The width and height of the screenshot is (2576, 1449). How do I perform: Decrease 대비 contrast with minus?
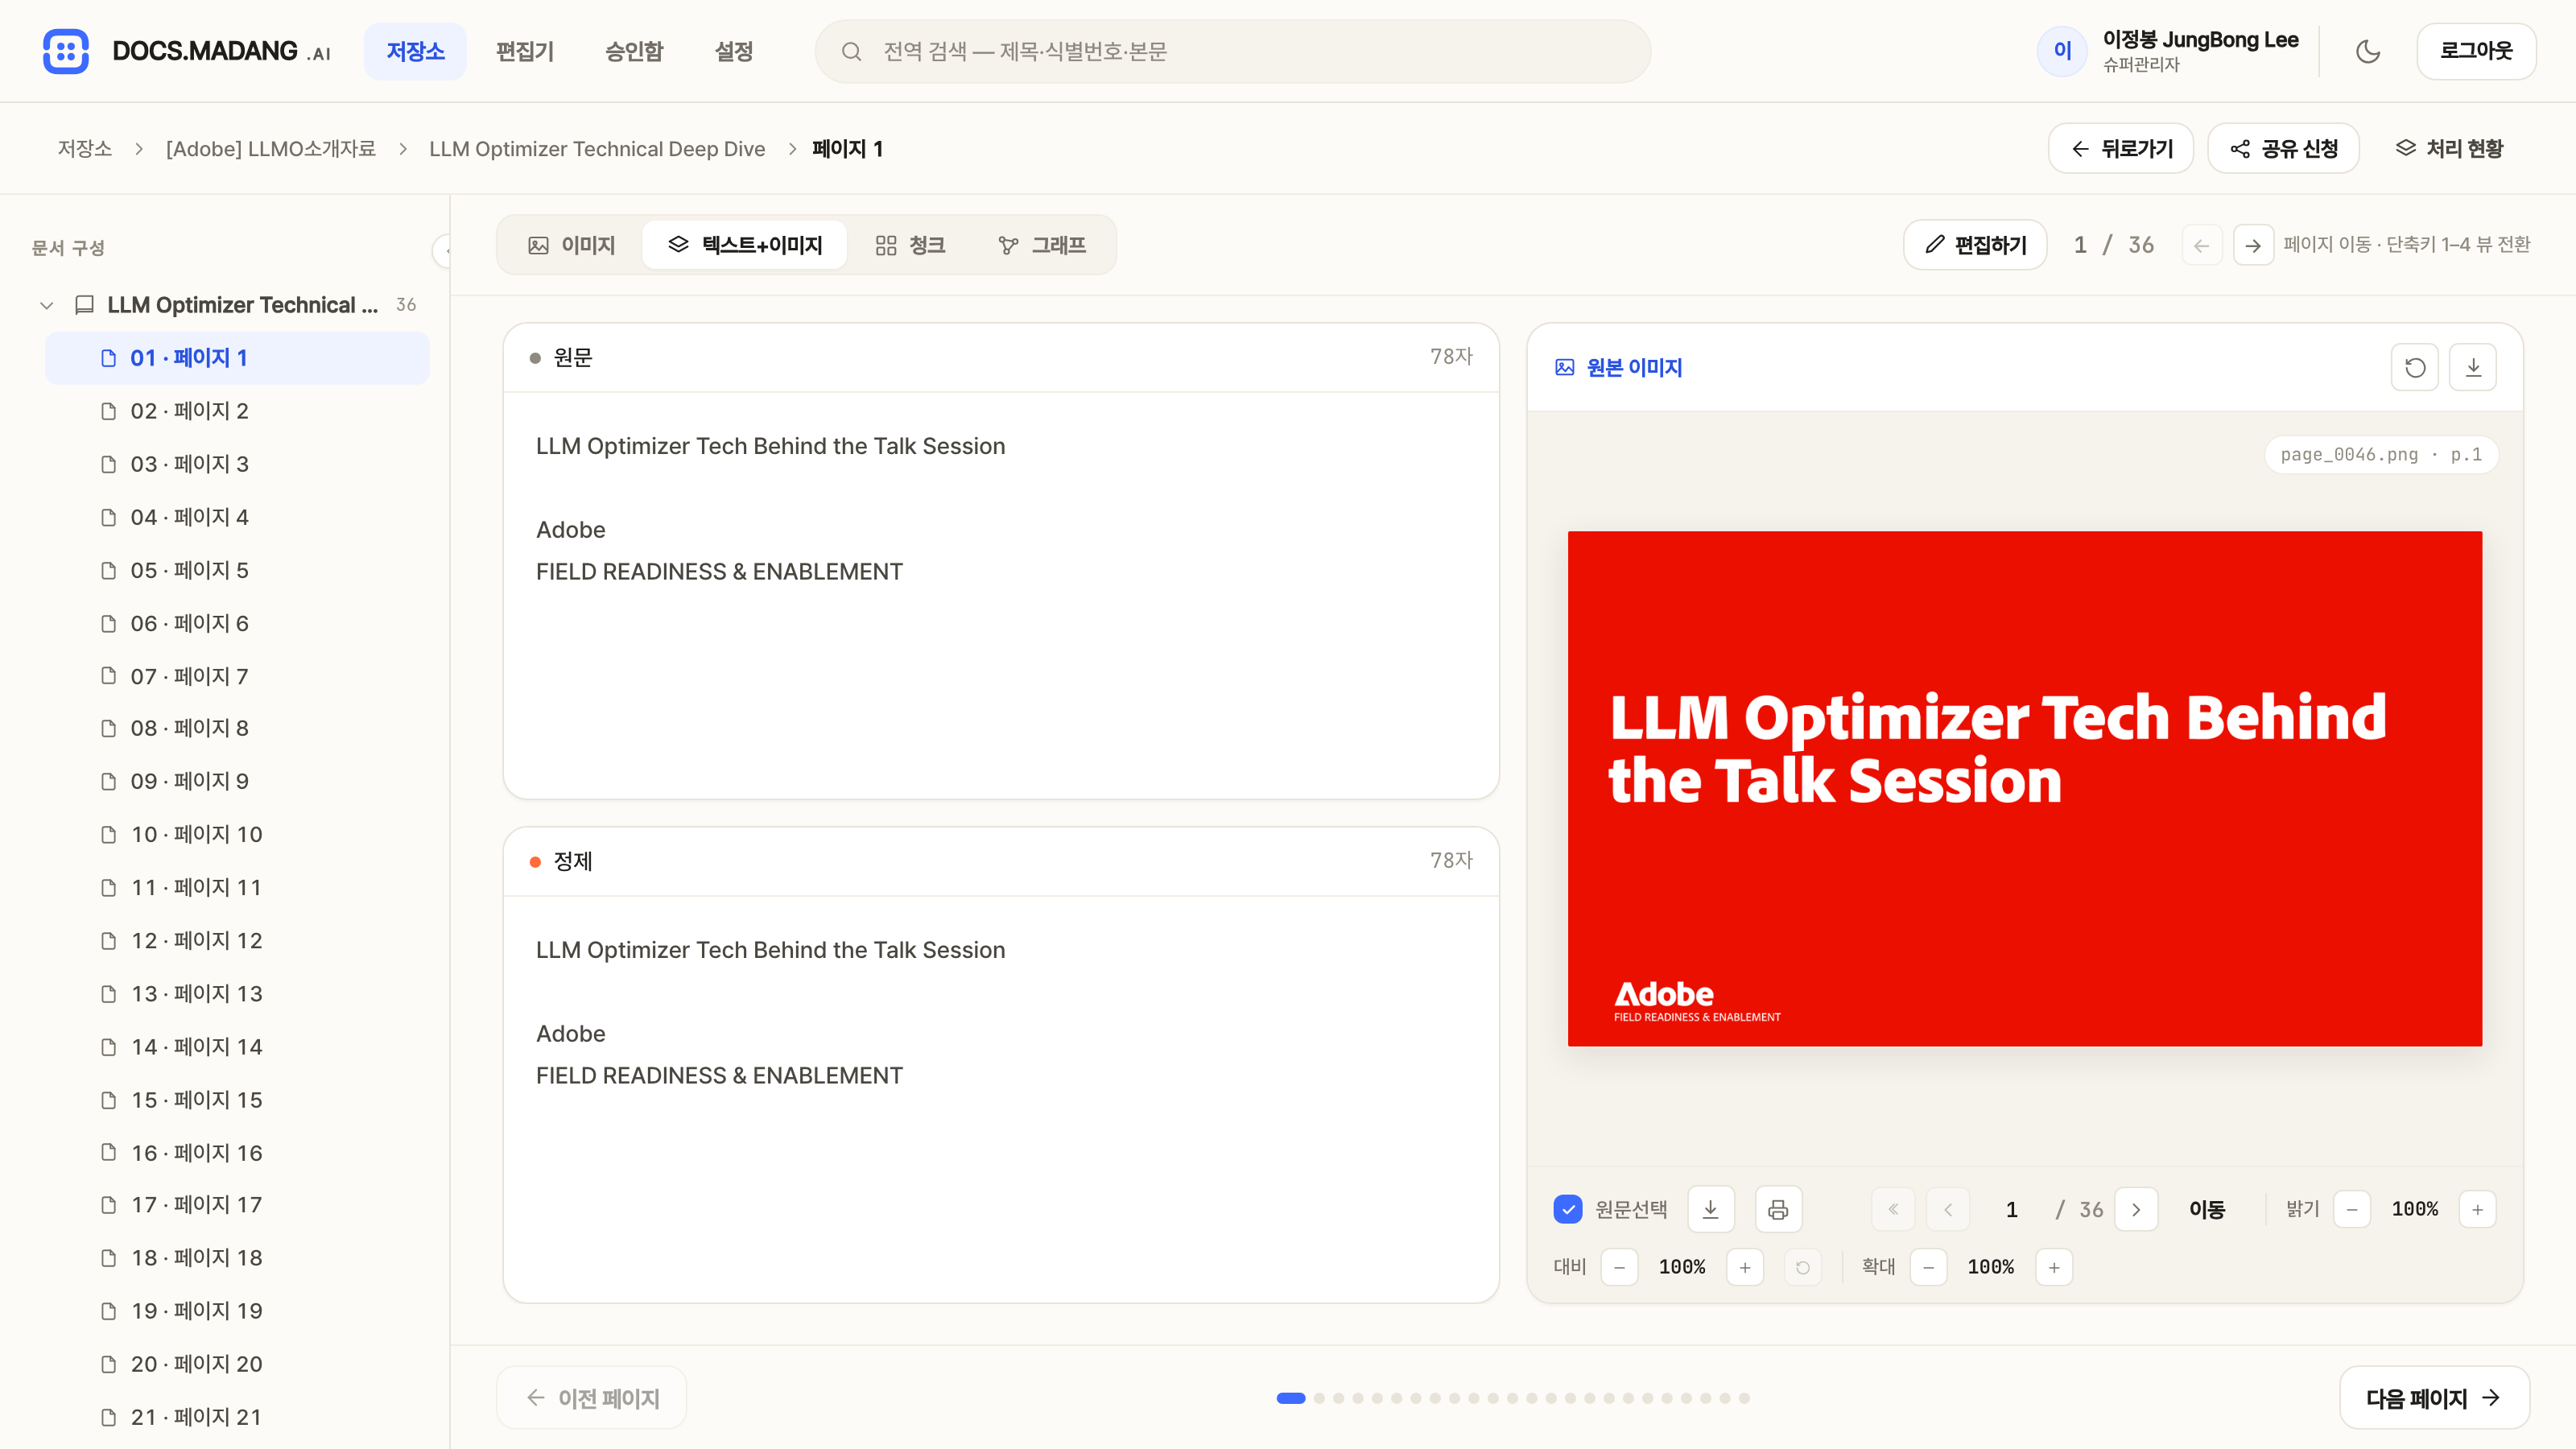pyautogui.click(x=1619, y=1268)
